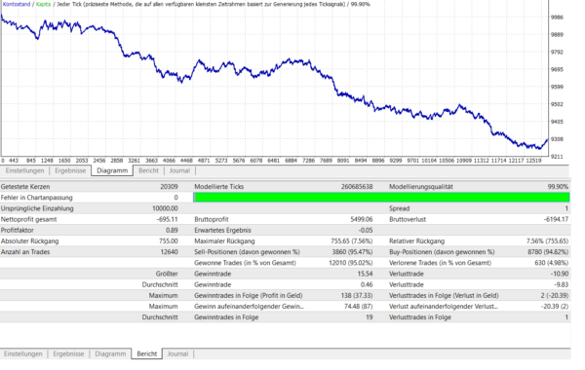The image size is (585, 370).
Task: Click the average Verlusttrade value -9.83
Action: [x=561, y=284]
